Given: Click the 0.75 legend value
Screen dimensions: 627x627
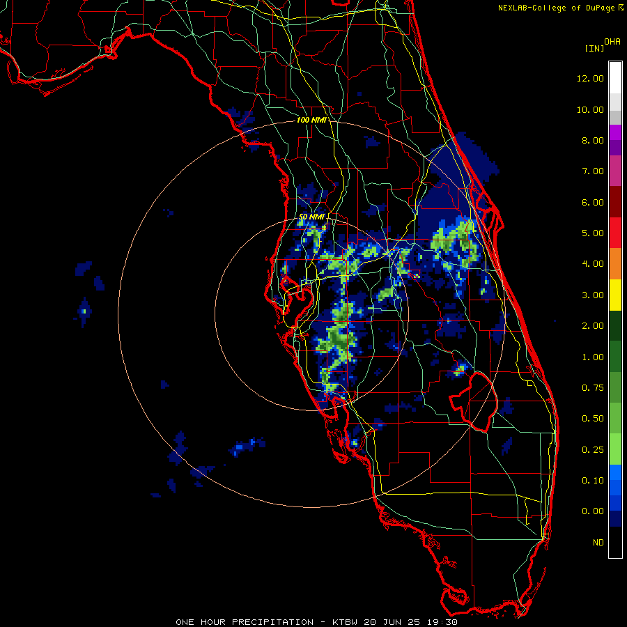Looking at the screenshot, I should pos(592,388).
